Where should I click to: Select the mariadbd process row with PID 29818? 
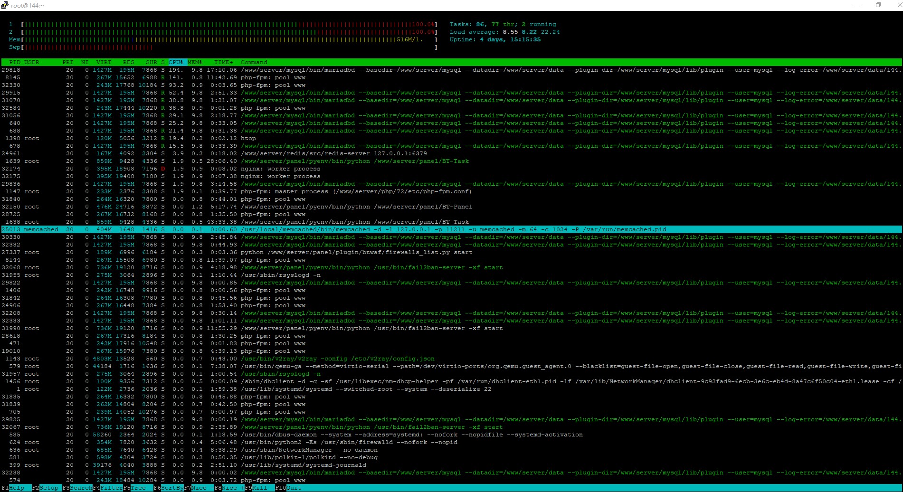[451, 70]
